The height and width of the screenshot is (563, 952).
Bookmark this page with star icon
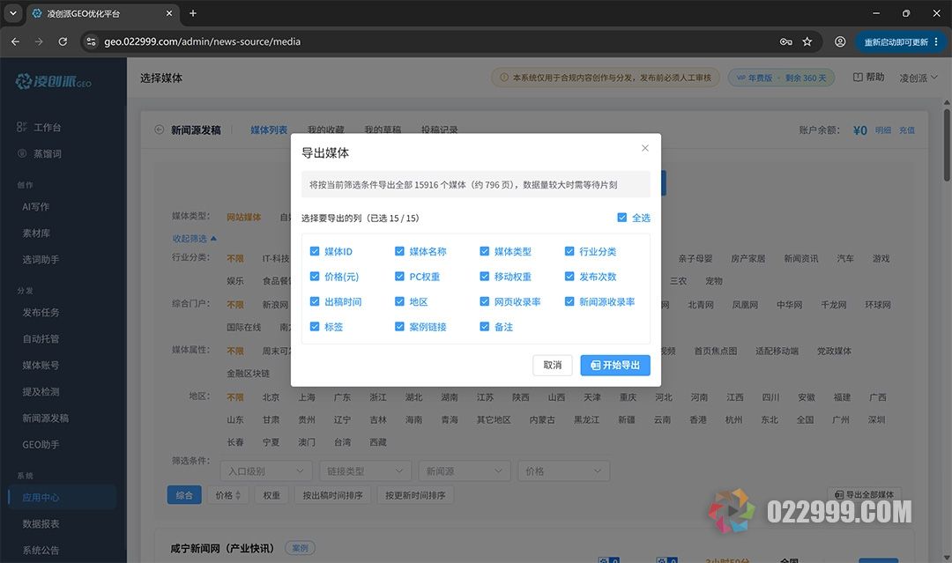[807, 42]
